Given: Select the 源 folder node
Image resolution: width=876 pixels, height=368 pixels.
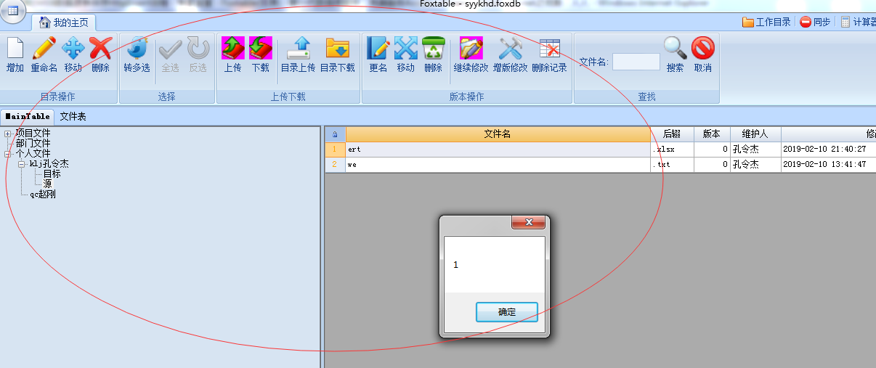Looking at the screenshot, I should click(x=47, y=184).
